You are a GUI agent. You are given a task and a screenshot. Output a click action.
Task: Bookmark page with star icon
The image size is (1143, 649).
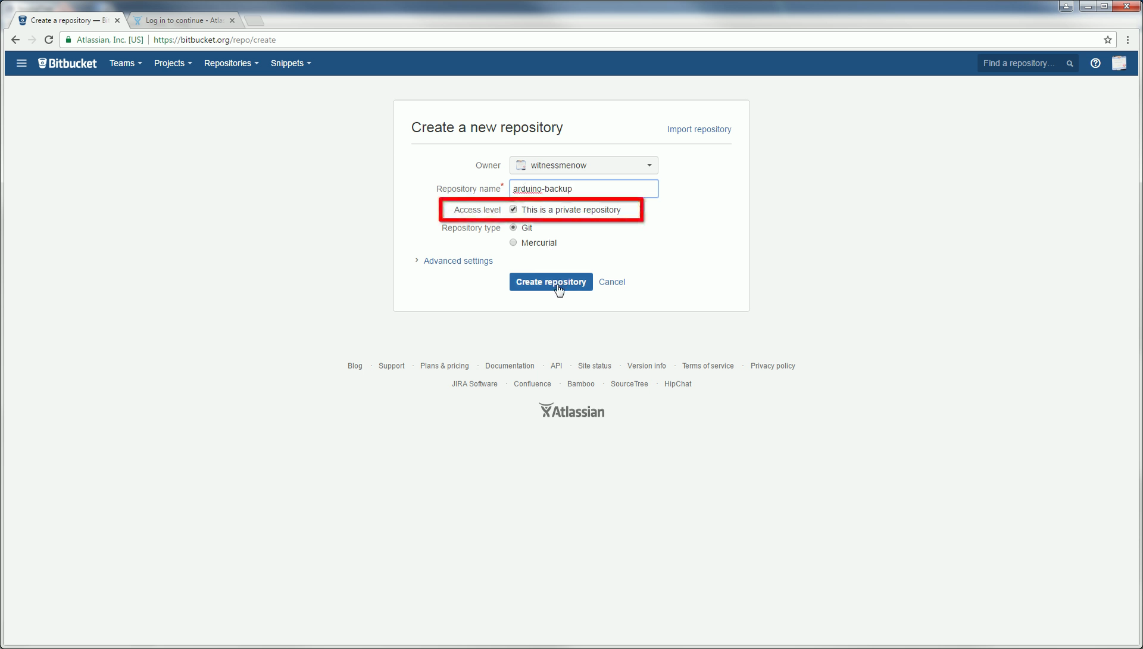(x=1108, y=40)
